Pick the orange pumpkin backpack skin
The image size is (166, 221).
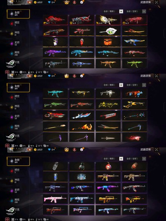click(108, 42)
